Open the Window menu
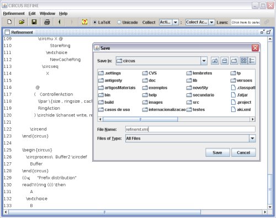The width and height of the screenshot is (276, 218). pos(47,13)
